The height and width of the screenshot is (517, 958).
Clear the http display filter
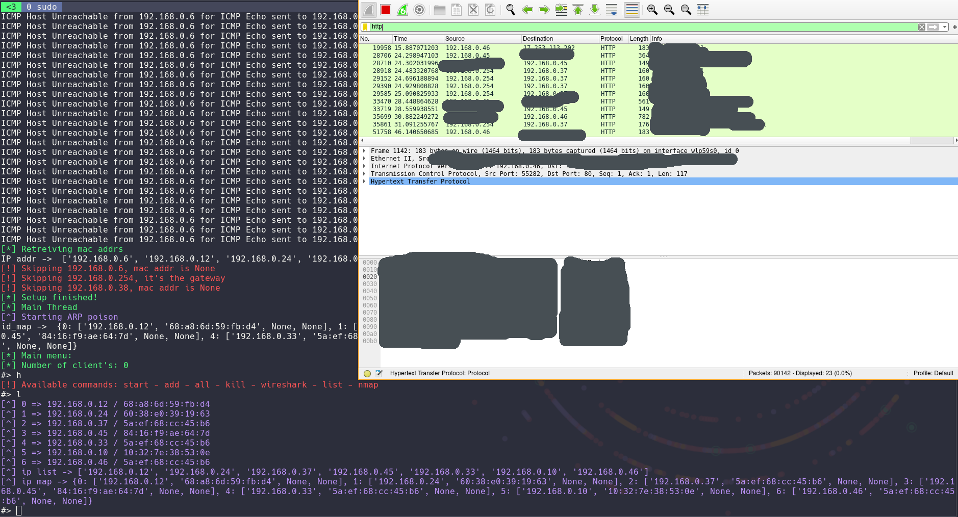point(922,27)
